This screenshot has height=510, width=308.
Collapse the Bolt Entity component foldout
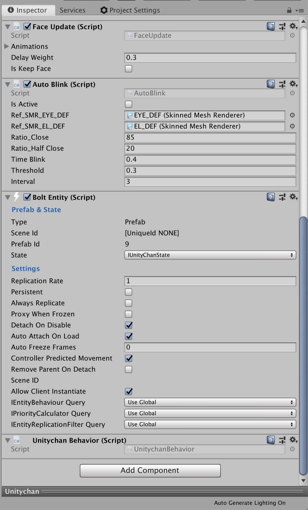coord(8,197)
